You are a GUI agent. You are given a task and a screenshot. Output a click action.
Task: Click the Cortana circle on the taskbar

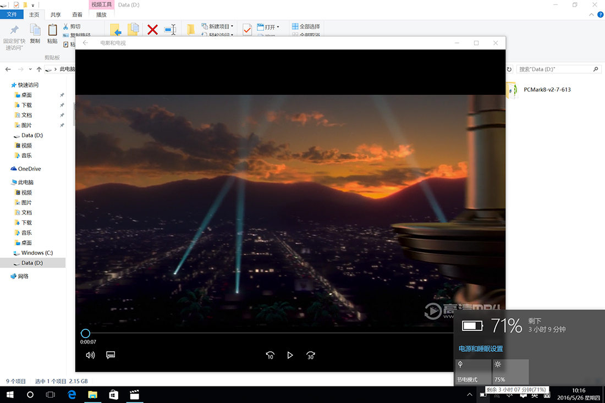click(30, 395)
